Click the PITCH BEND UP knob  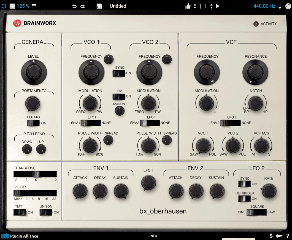(41, 149)
